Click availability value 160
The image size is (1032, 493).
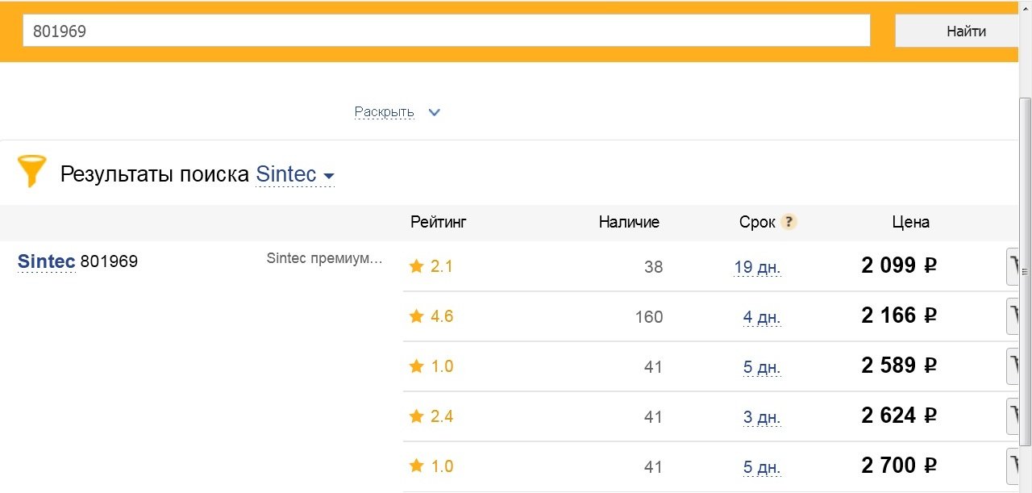pos(649,317)
